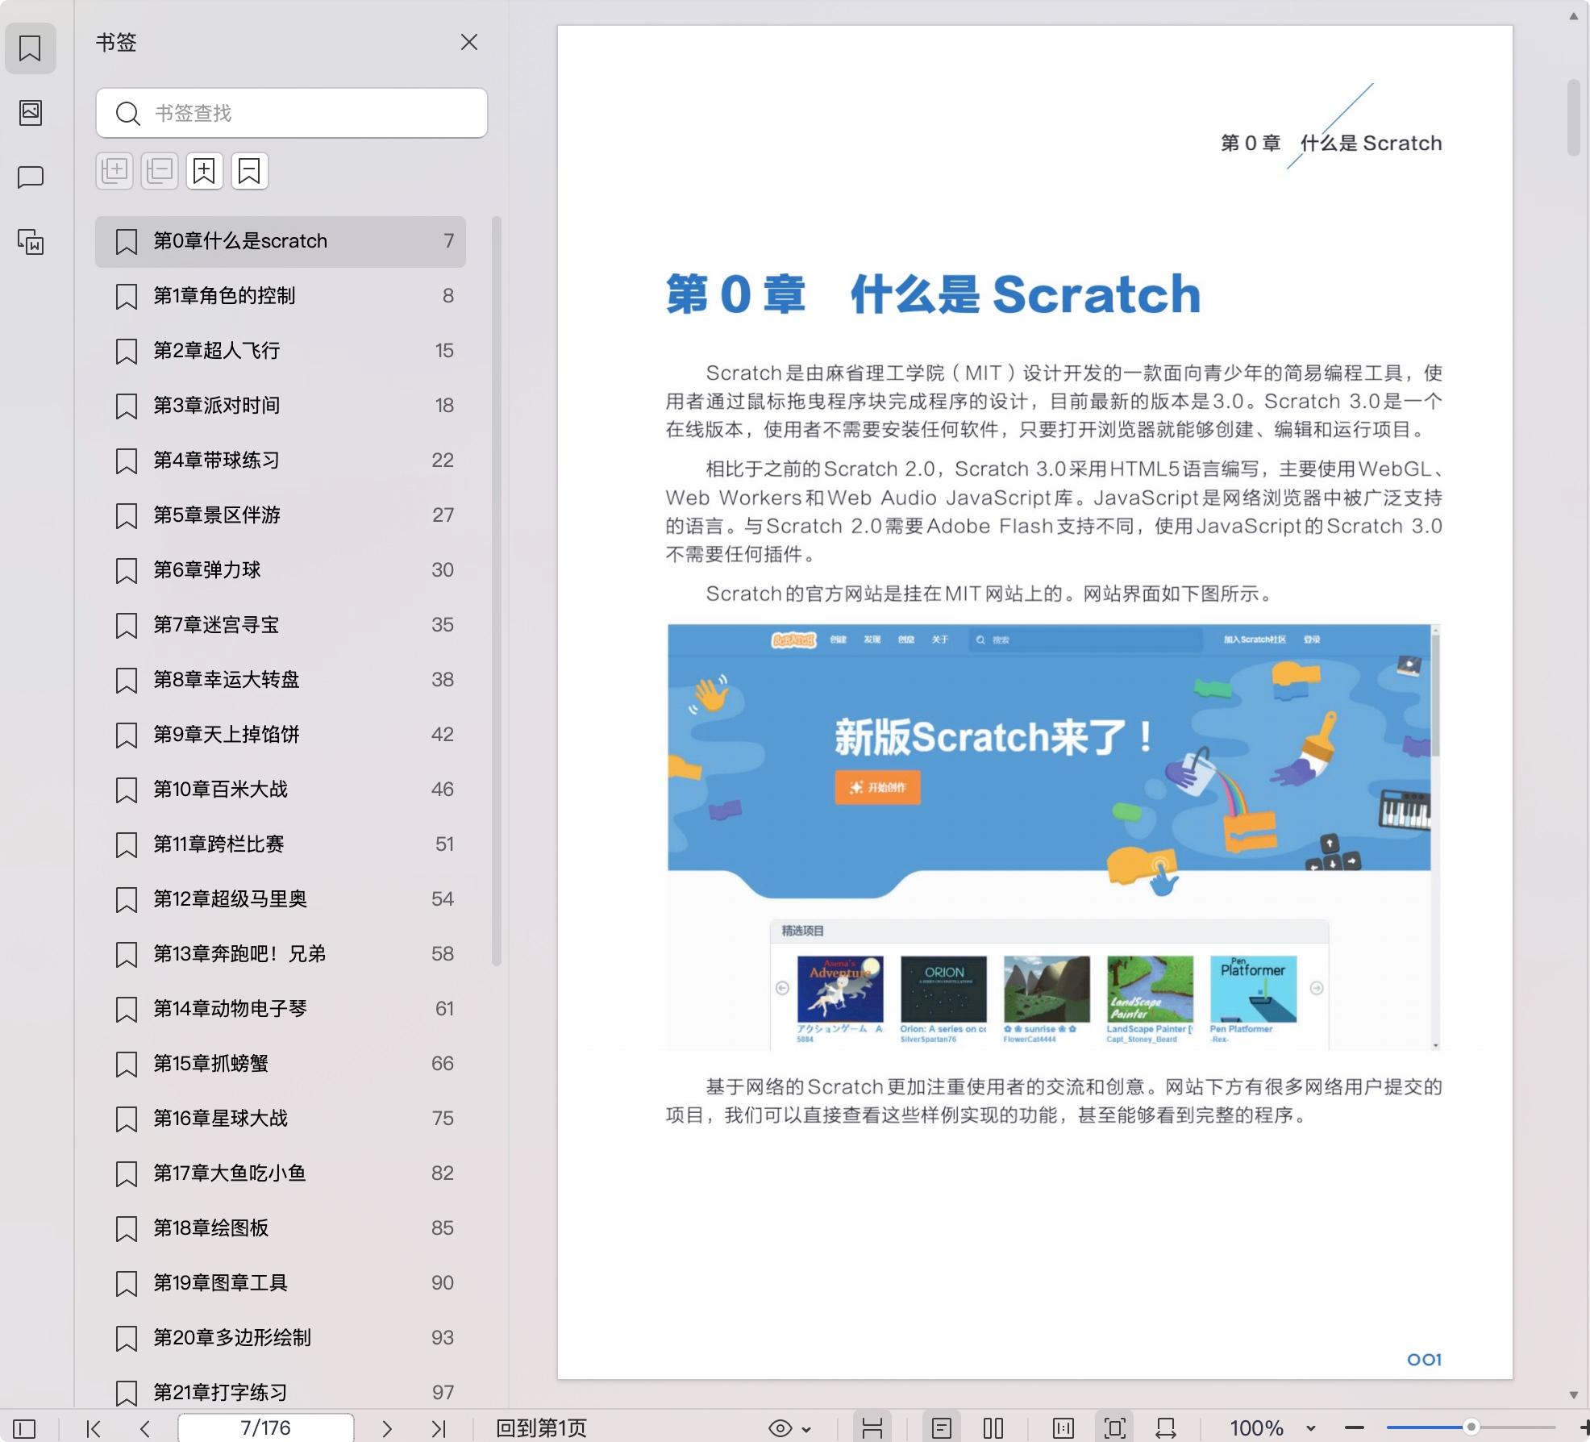
Task: Open bookmark 第10章百米大战
Action: [x=281, y=790]
